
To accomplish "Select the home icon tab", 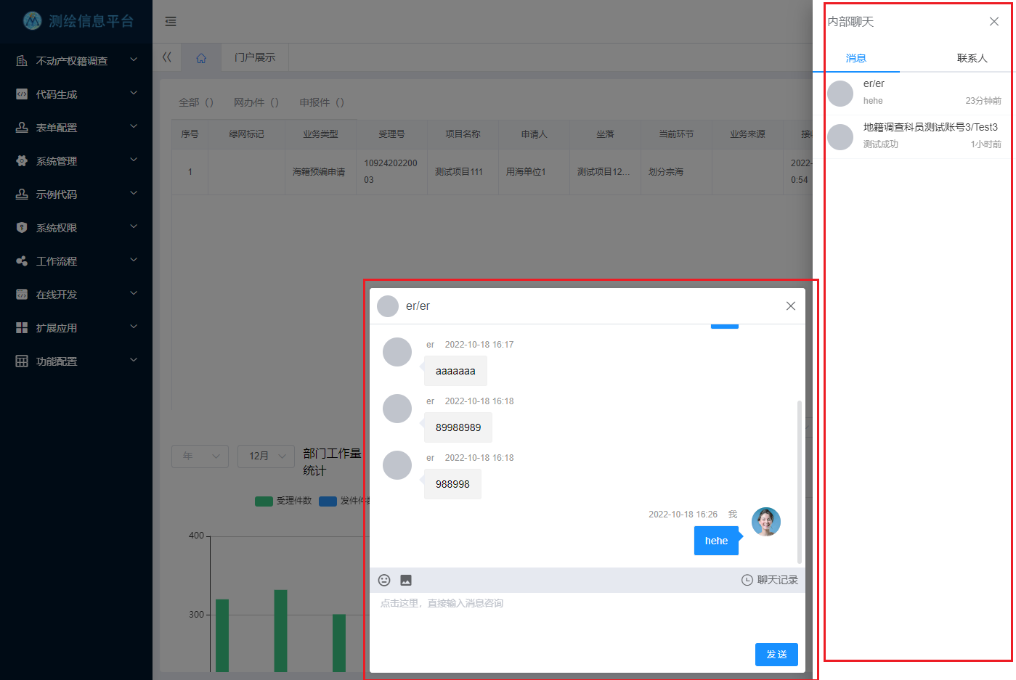I will click(x=201, y=57).
